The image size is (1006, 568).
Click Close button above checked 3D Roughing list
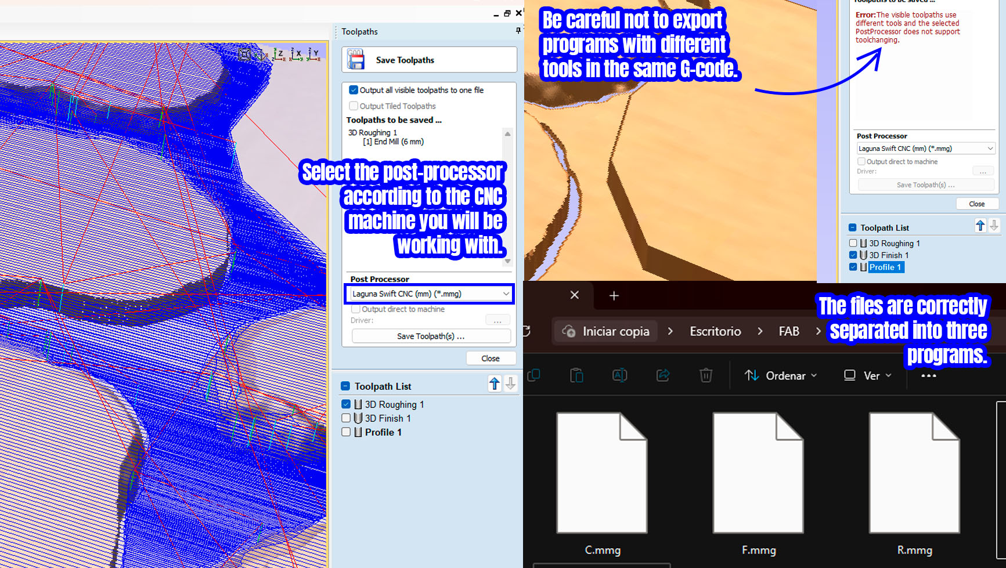pos(491,359)
